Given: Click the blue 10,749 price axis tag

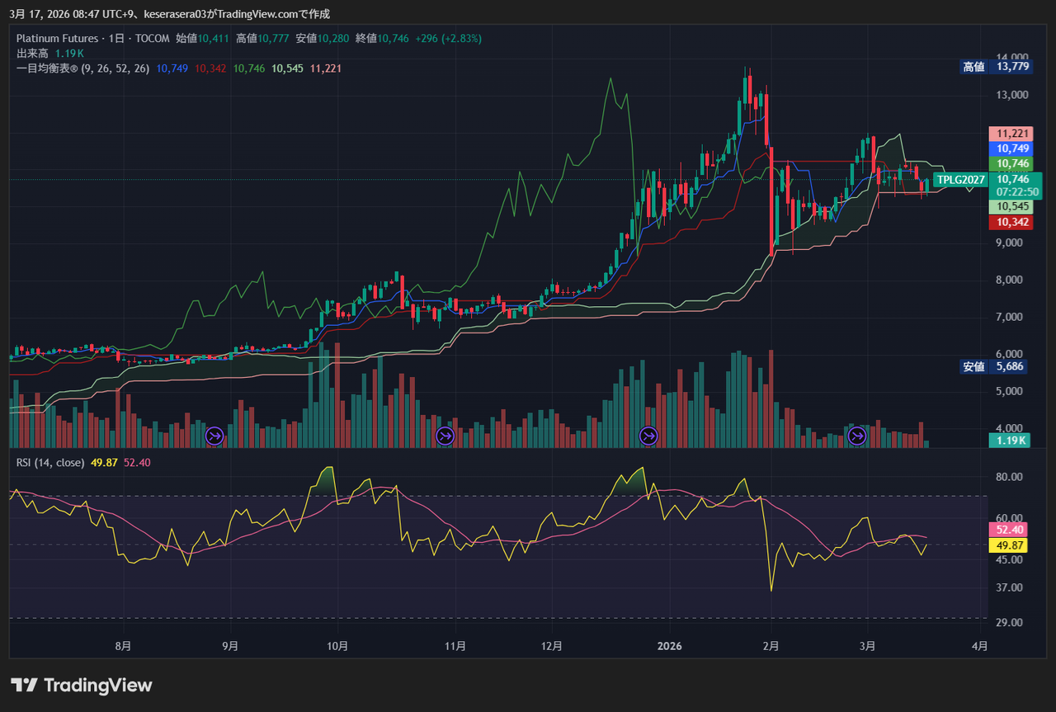Looking at the screenshot, I should 1011,149.
